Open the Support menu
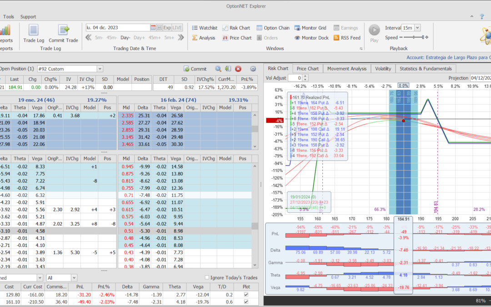 pos(28,17)
